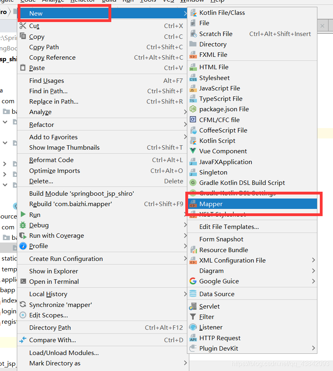333x371 pixels.
Task: Select Kotlin Script entry
Action: [253, 140]
